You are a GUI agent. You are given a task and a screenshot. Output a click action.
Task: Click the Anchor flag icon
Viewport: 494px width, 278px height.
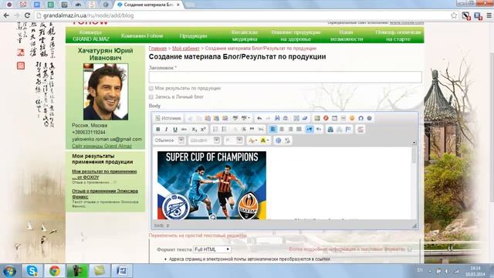tap(348, 129)
